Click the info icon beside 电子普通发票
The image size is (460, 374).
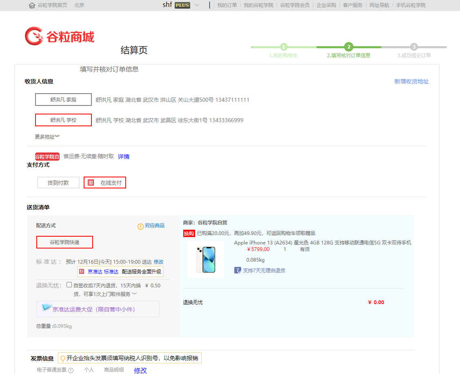[71, 370]
